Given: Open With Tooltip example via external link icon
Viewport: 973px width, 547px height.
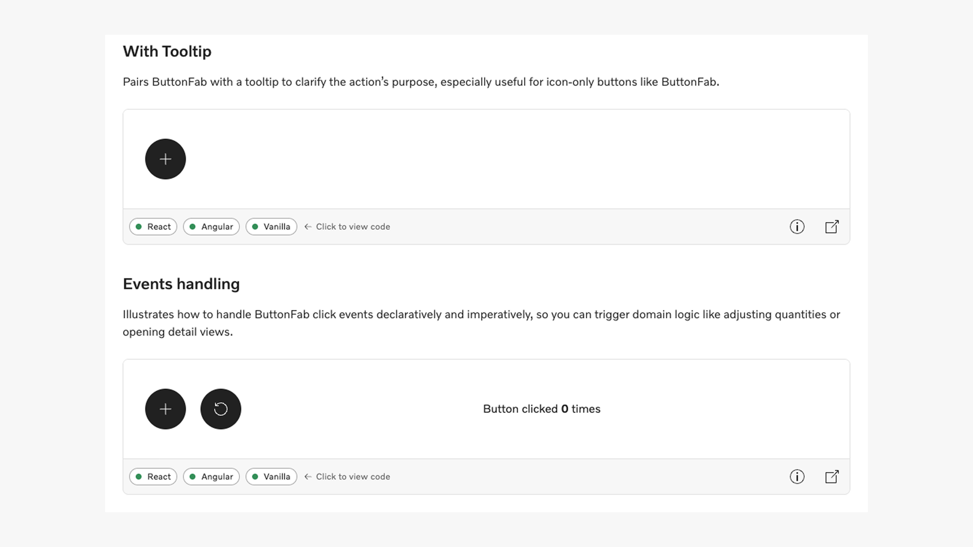Looking at the screenshot, I should (x=831, y=226).
